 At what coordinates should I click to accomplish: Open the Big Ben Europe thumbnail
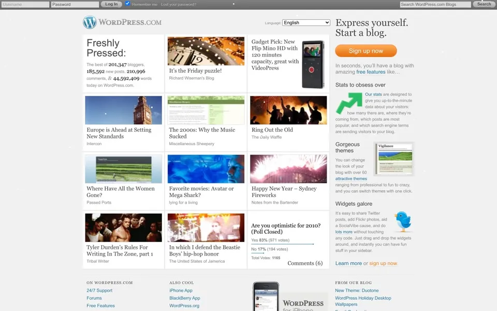(x=124, y=110)
